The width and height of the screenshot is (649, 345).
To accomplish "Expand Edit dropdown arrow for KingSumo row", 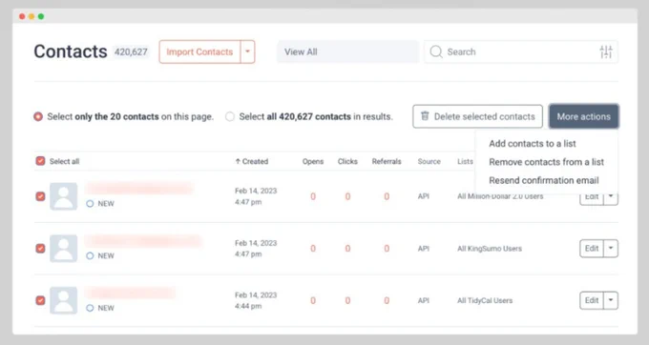I will click(x=611, y=249).
